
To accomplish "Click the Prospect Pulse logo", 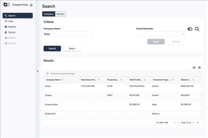I will [6, 5].
